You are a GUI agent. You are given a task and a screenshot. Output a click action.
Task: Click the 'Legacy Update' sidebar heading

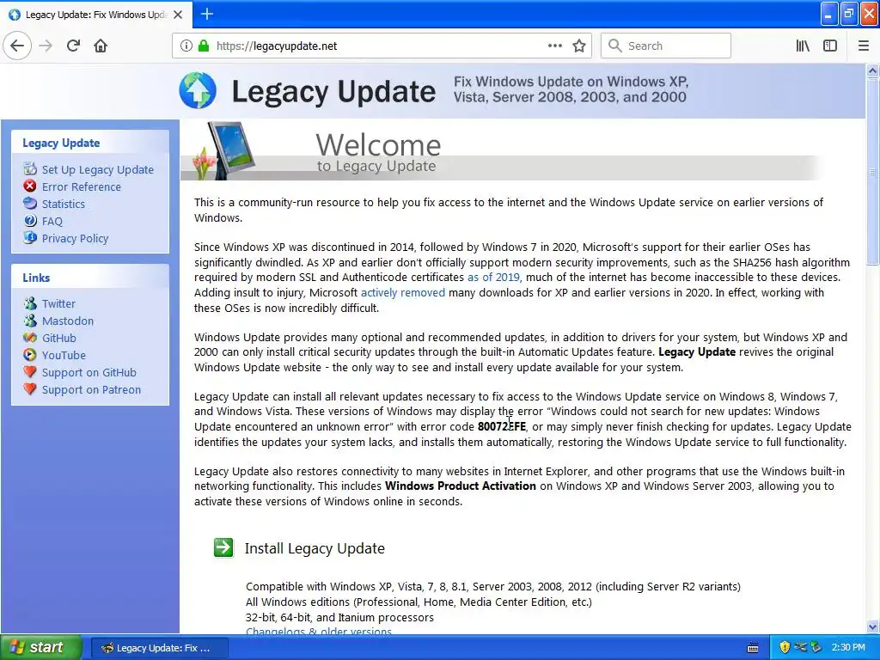point(61,144)
